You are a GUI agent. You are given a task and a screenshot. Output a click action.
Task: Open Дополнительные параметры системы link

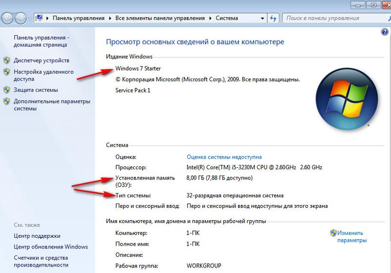(52, 105)
